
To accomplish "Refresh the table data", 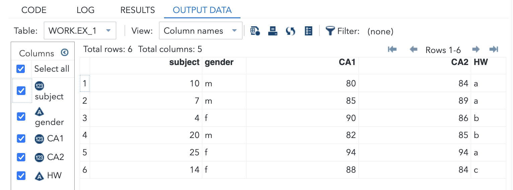I will (x=290, y=31).
